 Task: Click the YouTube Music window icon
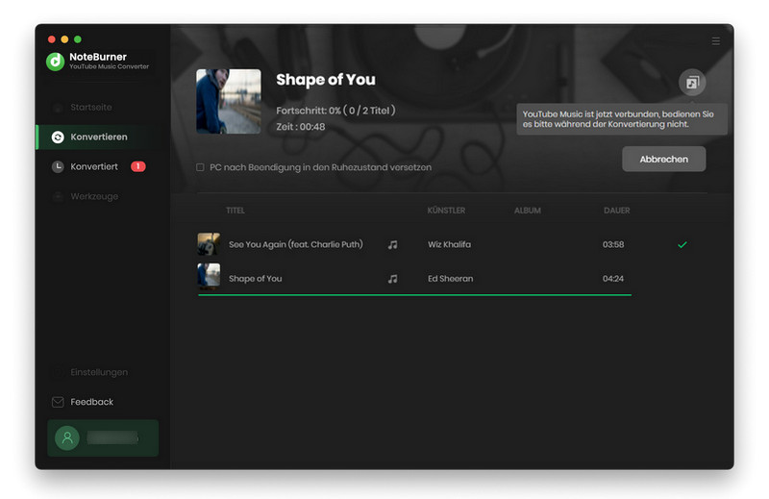click(x=692, y=82)
